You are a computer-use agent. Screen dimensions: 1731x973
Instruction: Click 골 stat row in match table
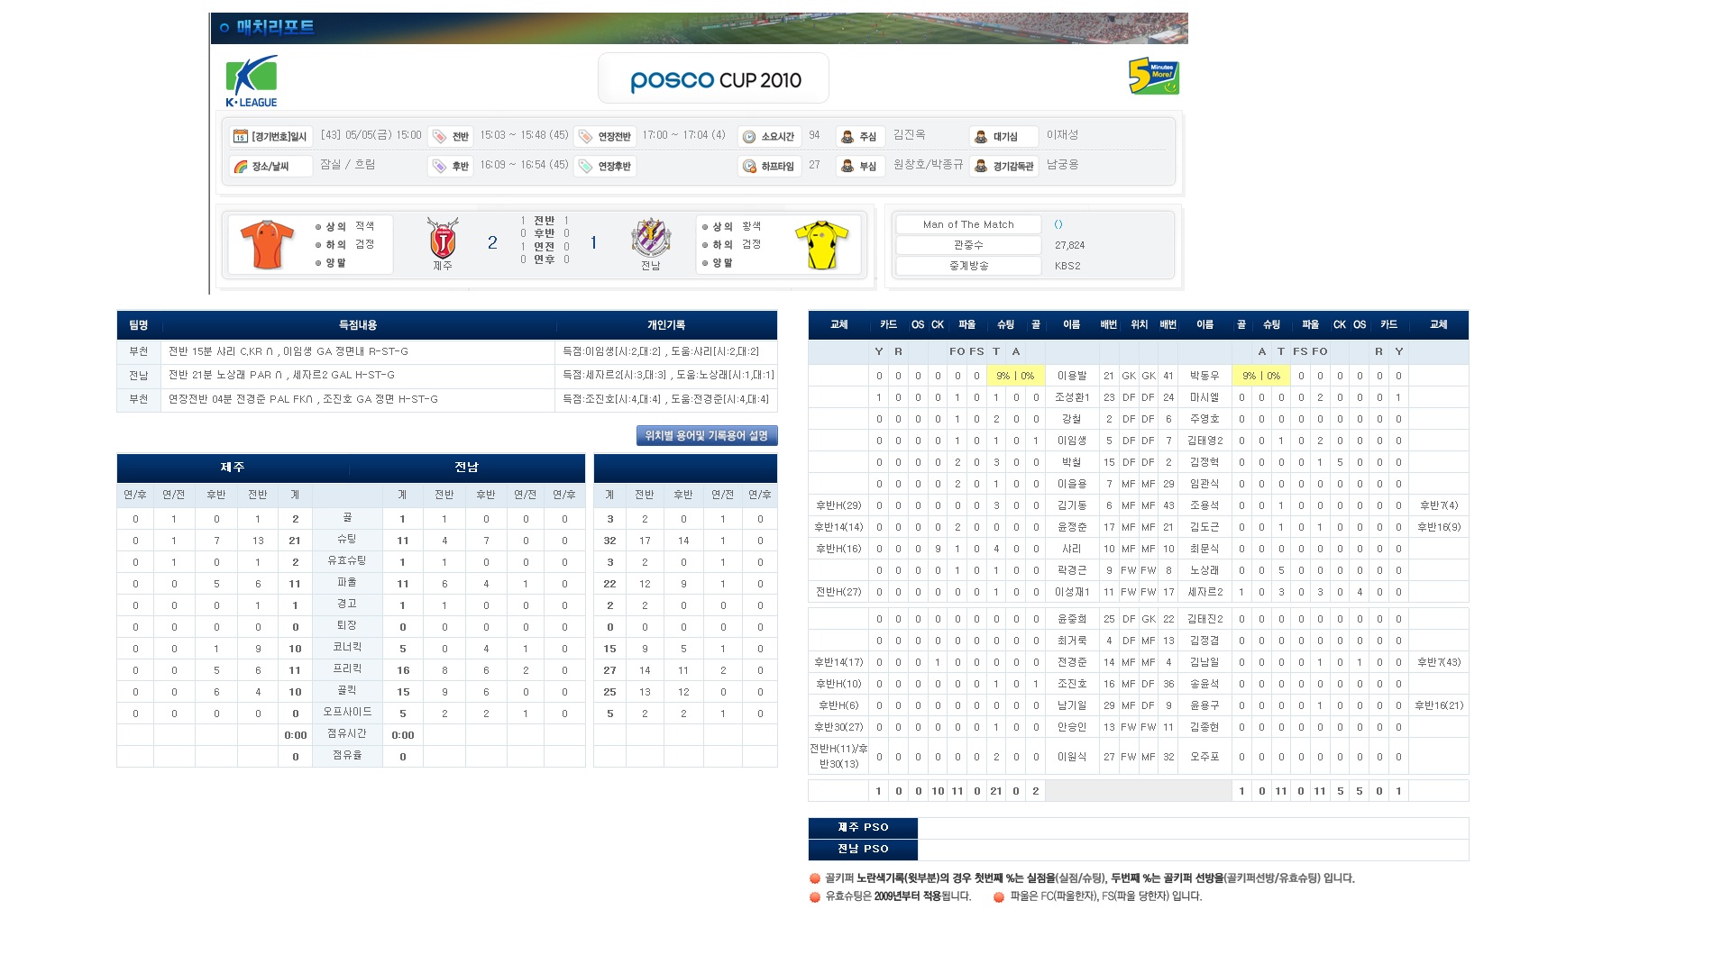click(350, 519)
